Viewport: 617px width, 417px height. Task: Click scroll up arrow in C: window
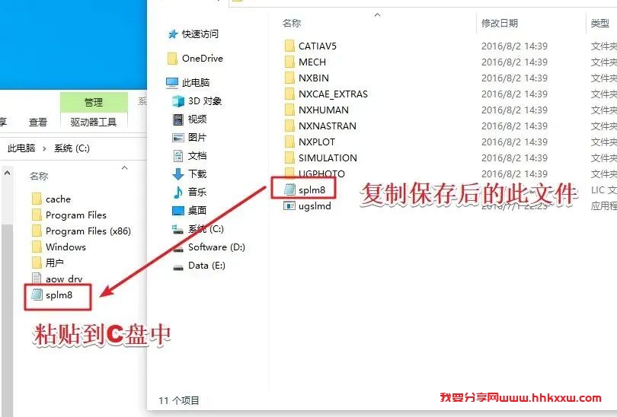coord(7,173)
